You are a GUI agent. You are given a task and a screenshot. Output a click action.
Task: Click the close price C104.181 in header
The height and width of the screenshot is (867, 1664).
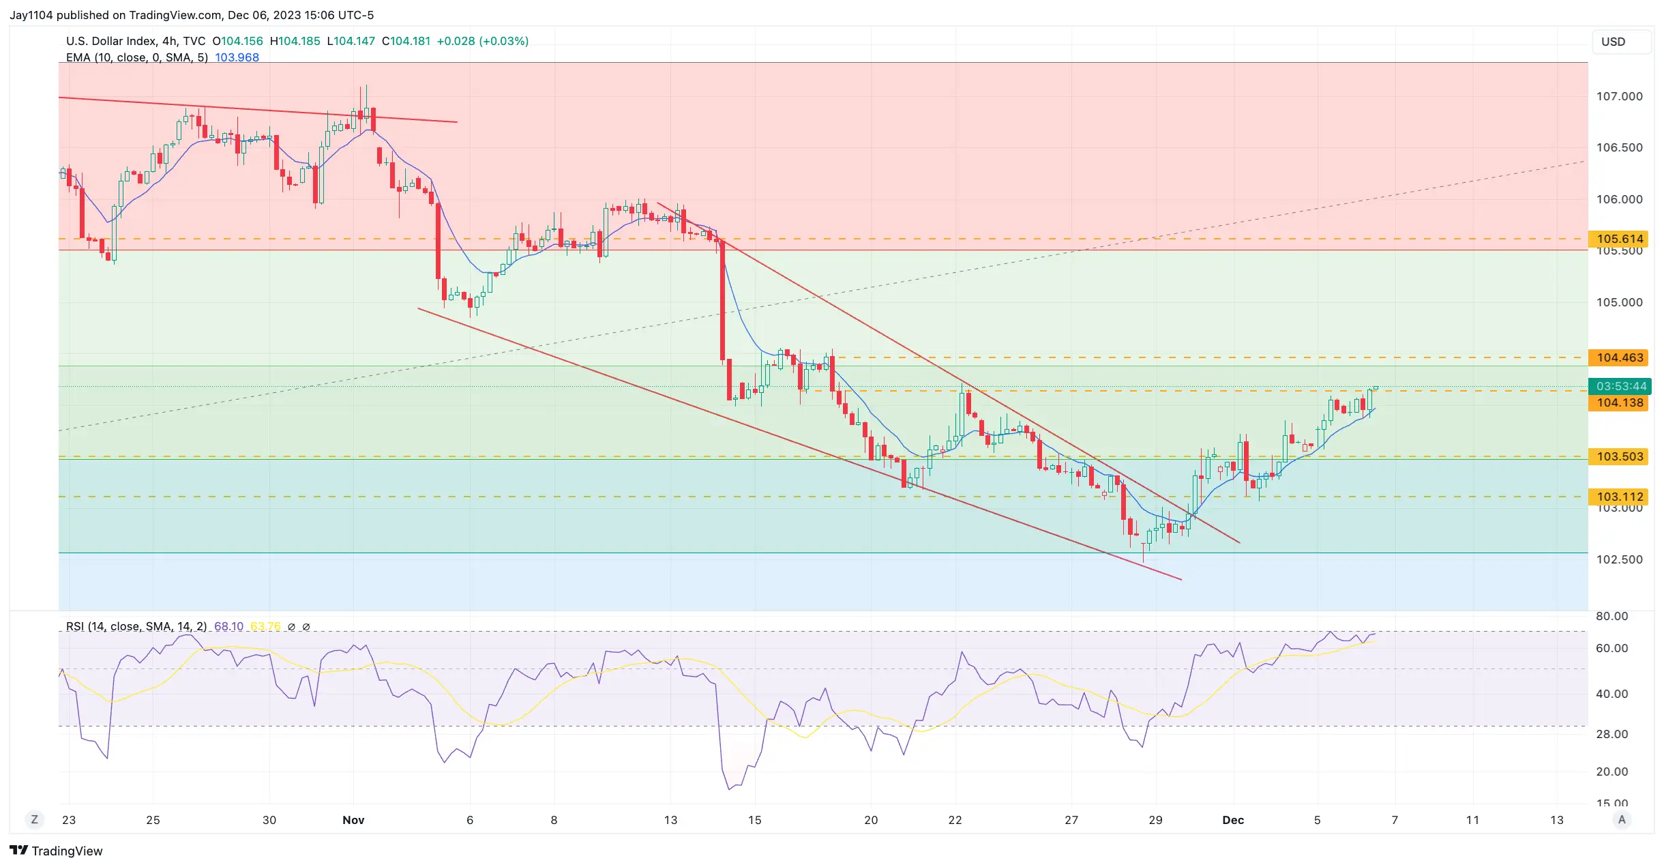point(406,41)
